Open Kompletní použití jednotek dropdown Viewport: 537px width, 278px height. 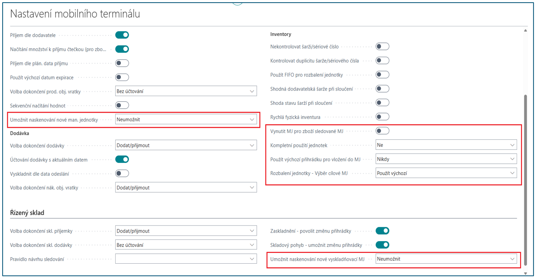point(446,145)
